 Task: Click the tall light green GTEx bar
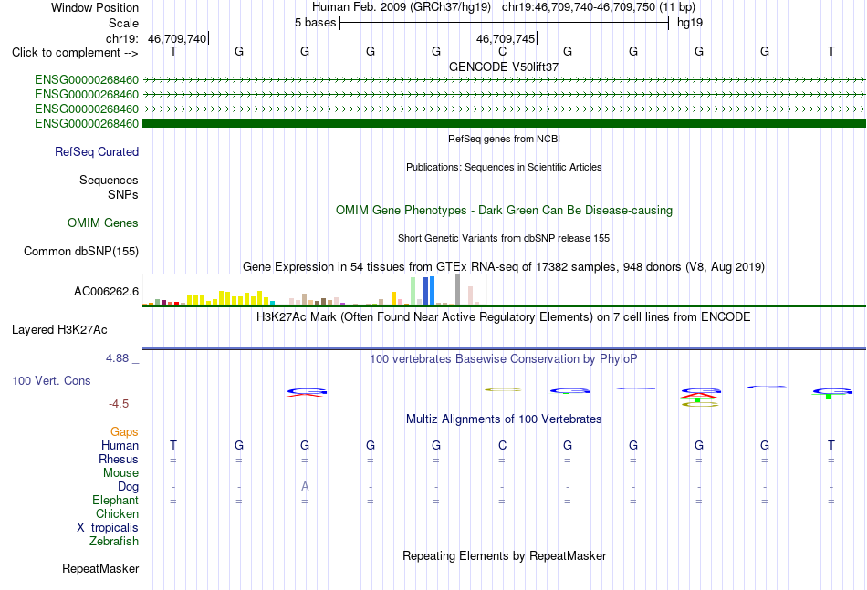click(413, 291)
